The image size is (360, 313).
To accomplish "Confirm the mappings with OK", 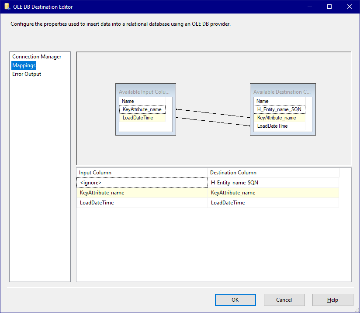I will click(235, 300).
